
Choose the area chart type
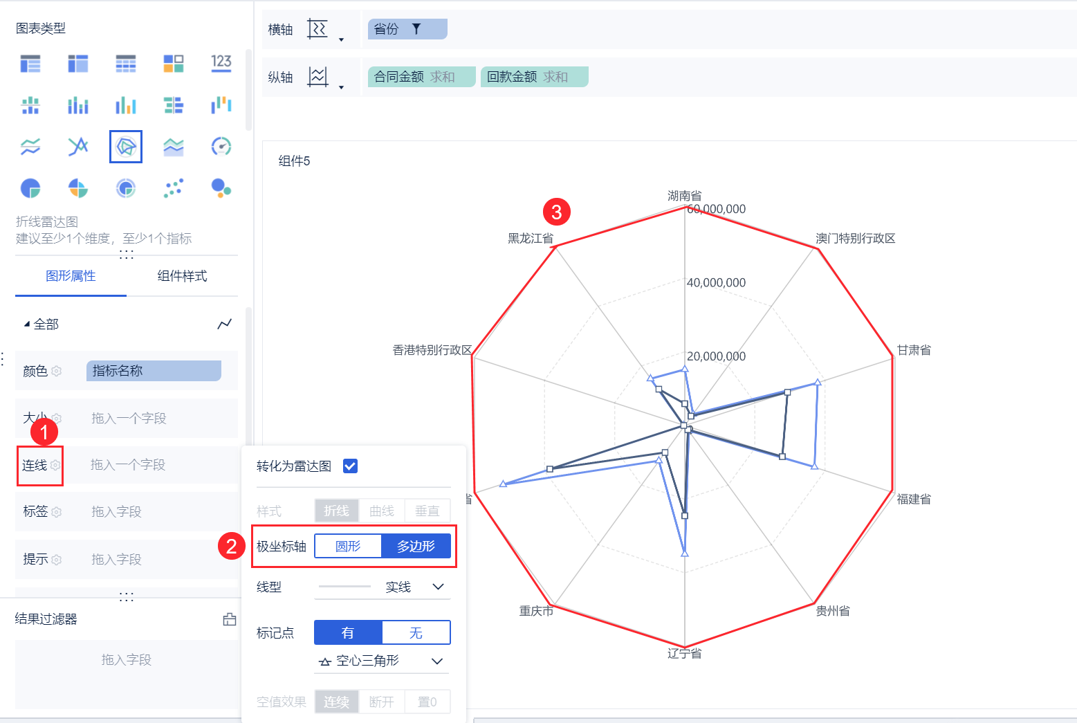click(x=174, y=147)
